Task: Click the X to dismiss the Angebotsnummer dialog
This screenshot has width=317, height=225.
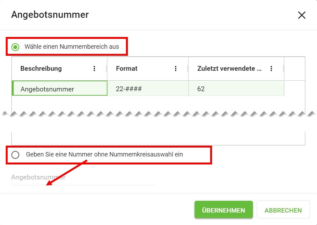Action: tap(301, 15)
